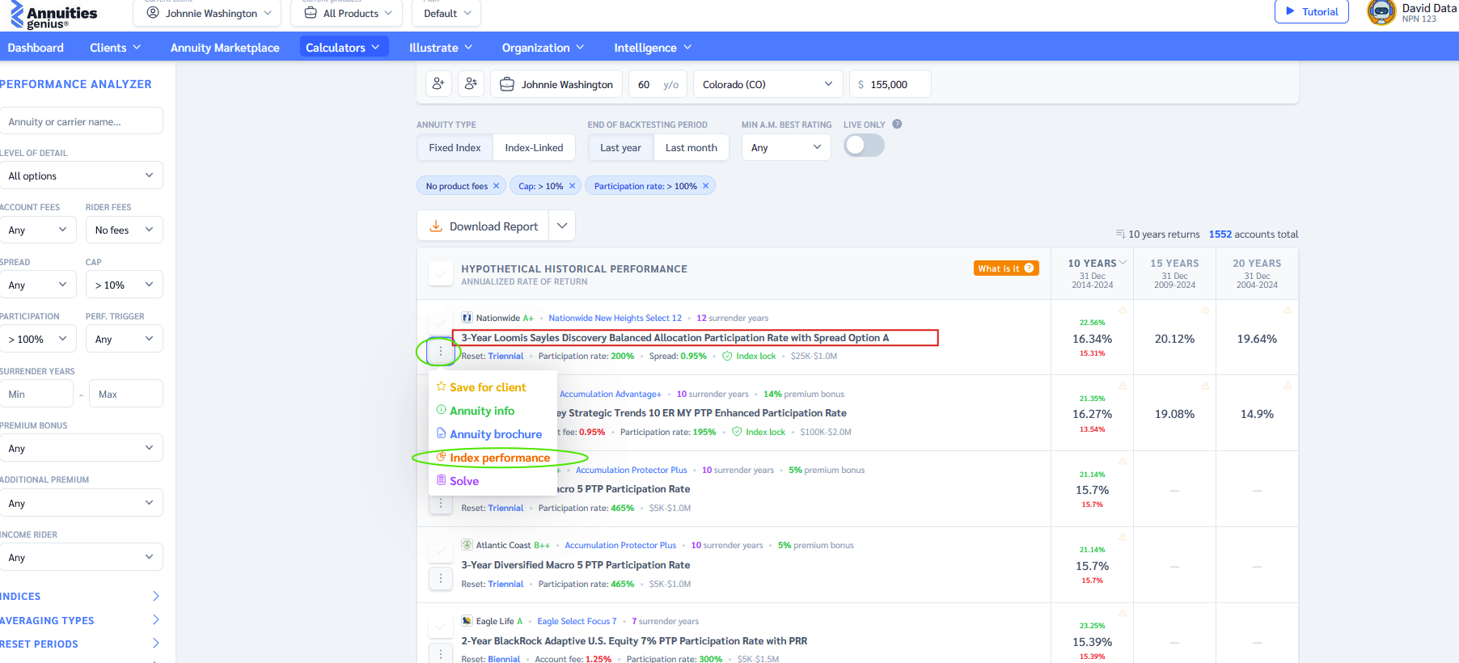Viewport: 1459px width, 663px height.
Task: Remove the No product fees filter chip
Action: tap(497, 186)
